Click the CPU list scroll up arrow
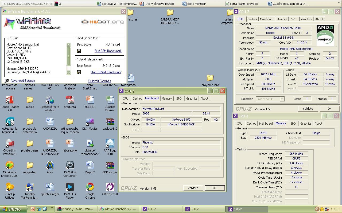This screenshot has height=213, width=342. tap(68, 45)
